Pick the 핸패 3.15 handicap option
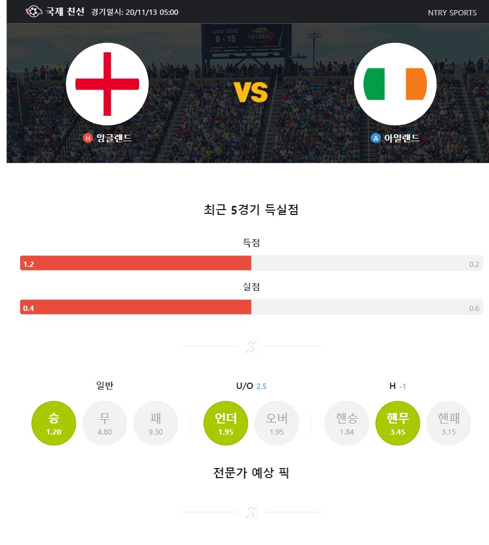The height and width of the screenshot is (545, 489). (449, 423)
